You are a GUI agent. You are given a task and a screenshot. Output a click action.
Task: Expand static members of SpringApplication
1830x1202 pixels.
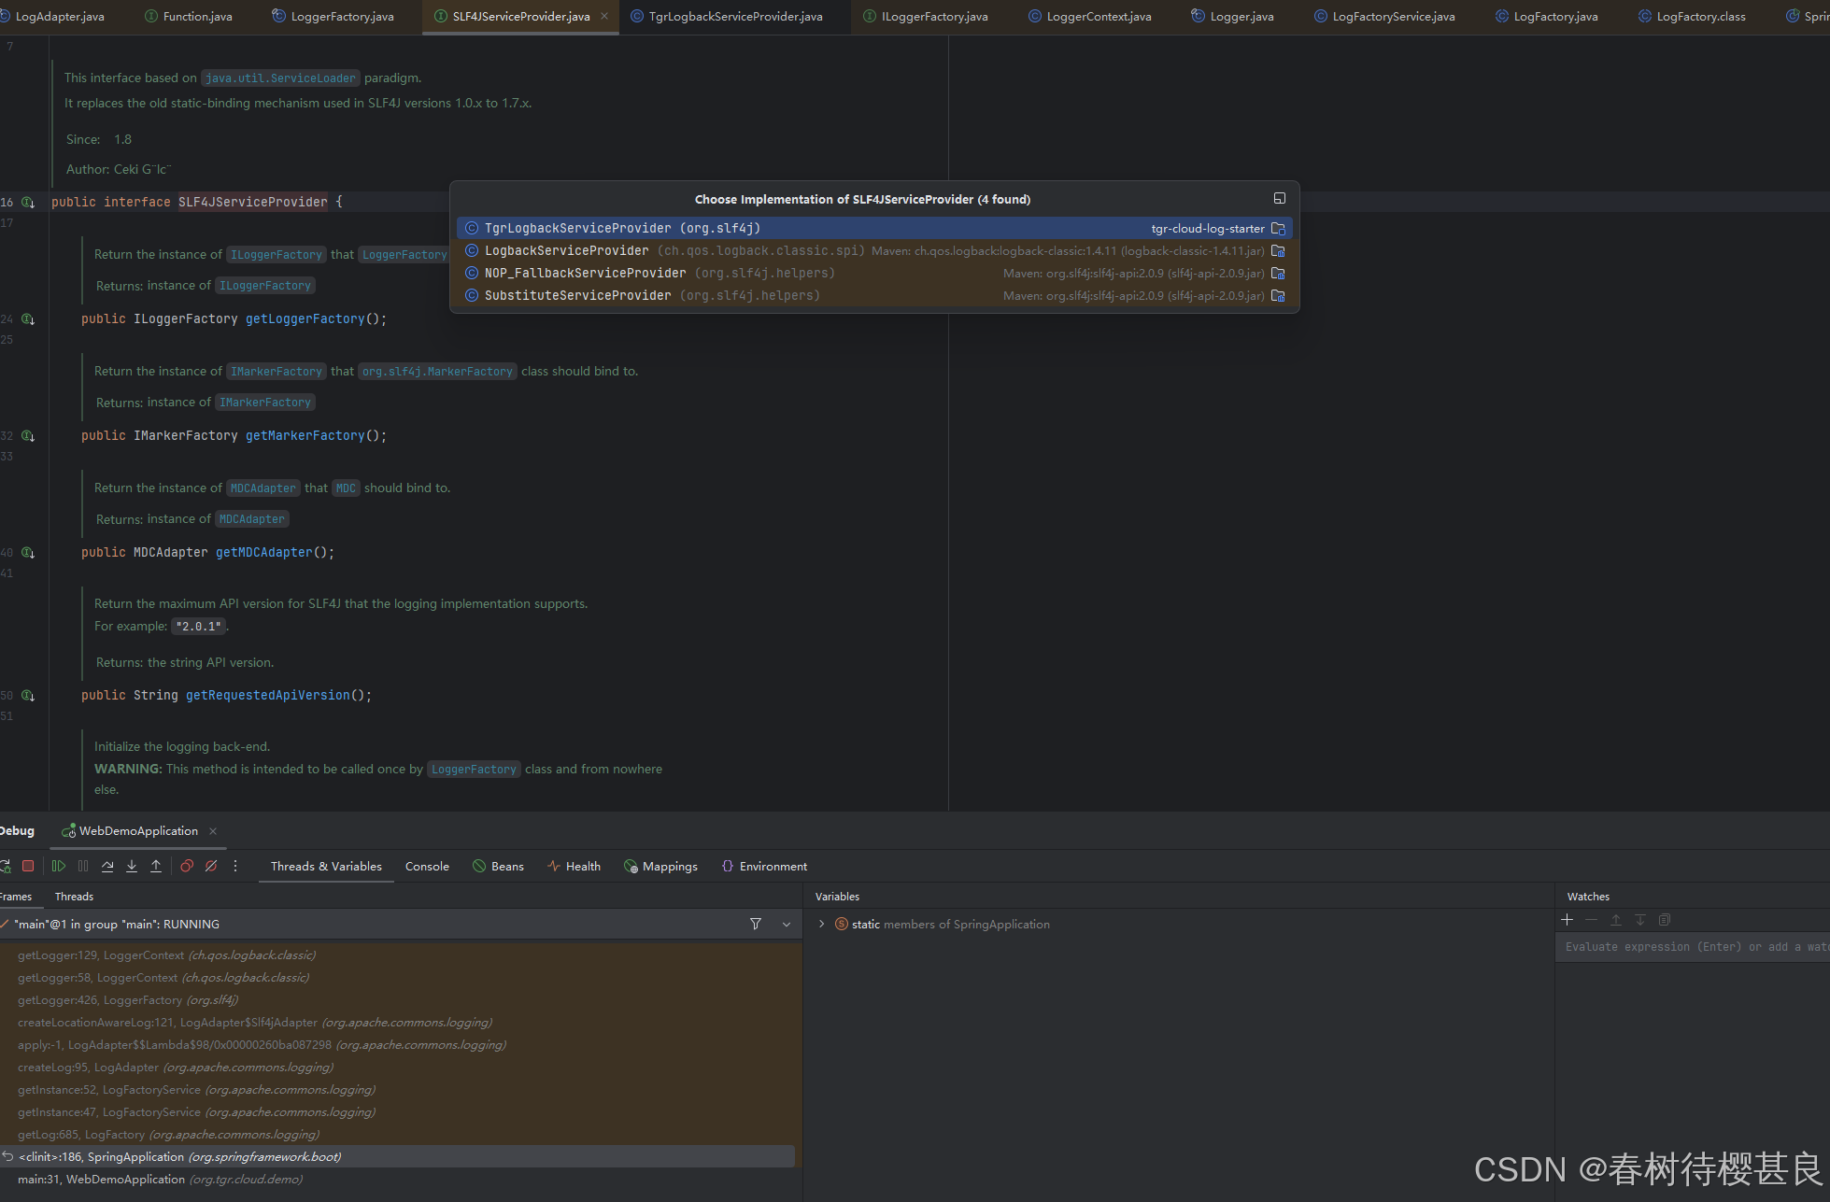(822, 924)
